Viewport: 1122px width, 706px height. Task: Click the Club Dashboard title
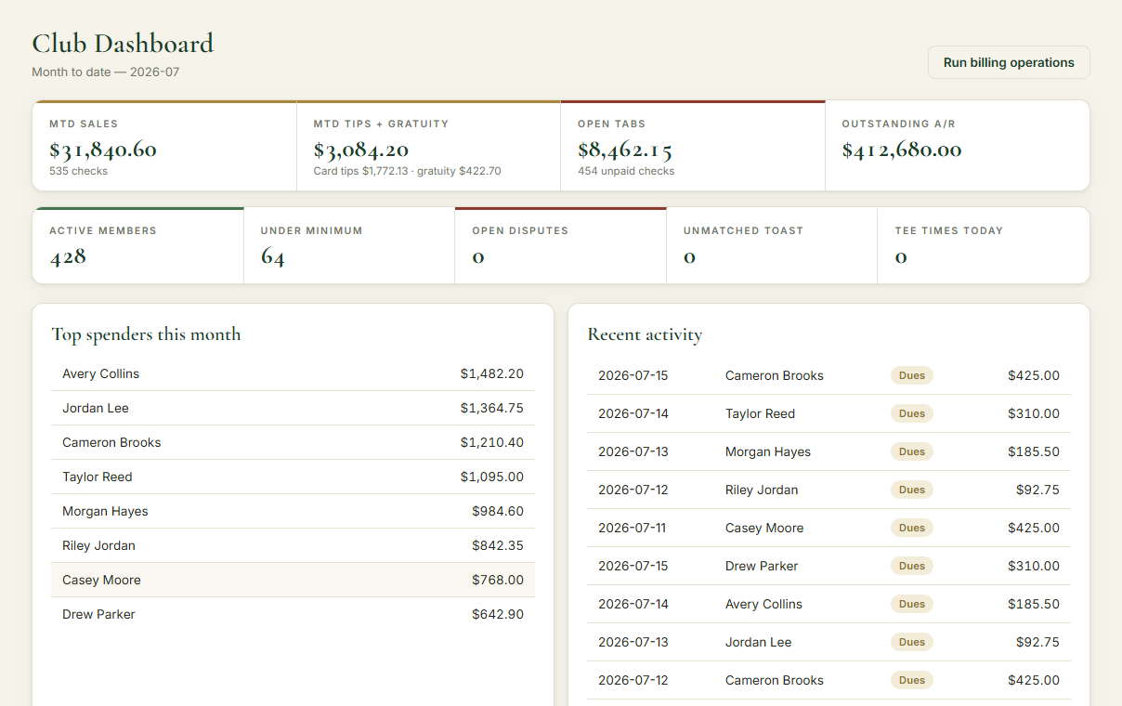click(x=123, y=43)
